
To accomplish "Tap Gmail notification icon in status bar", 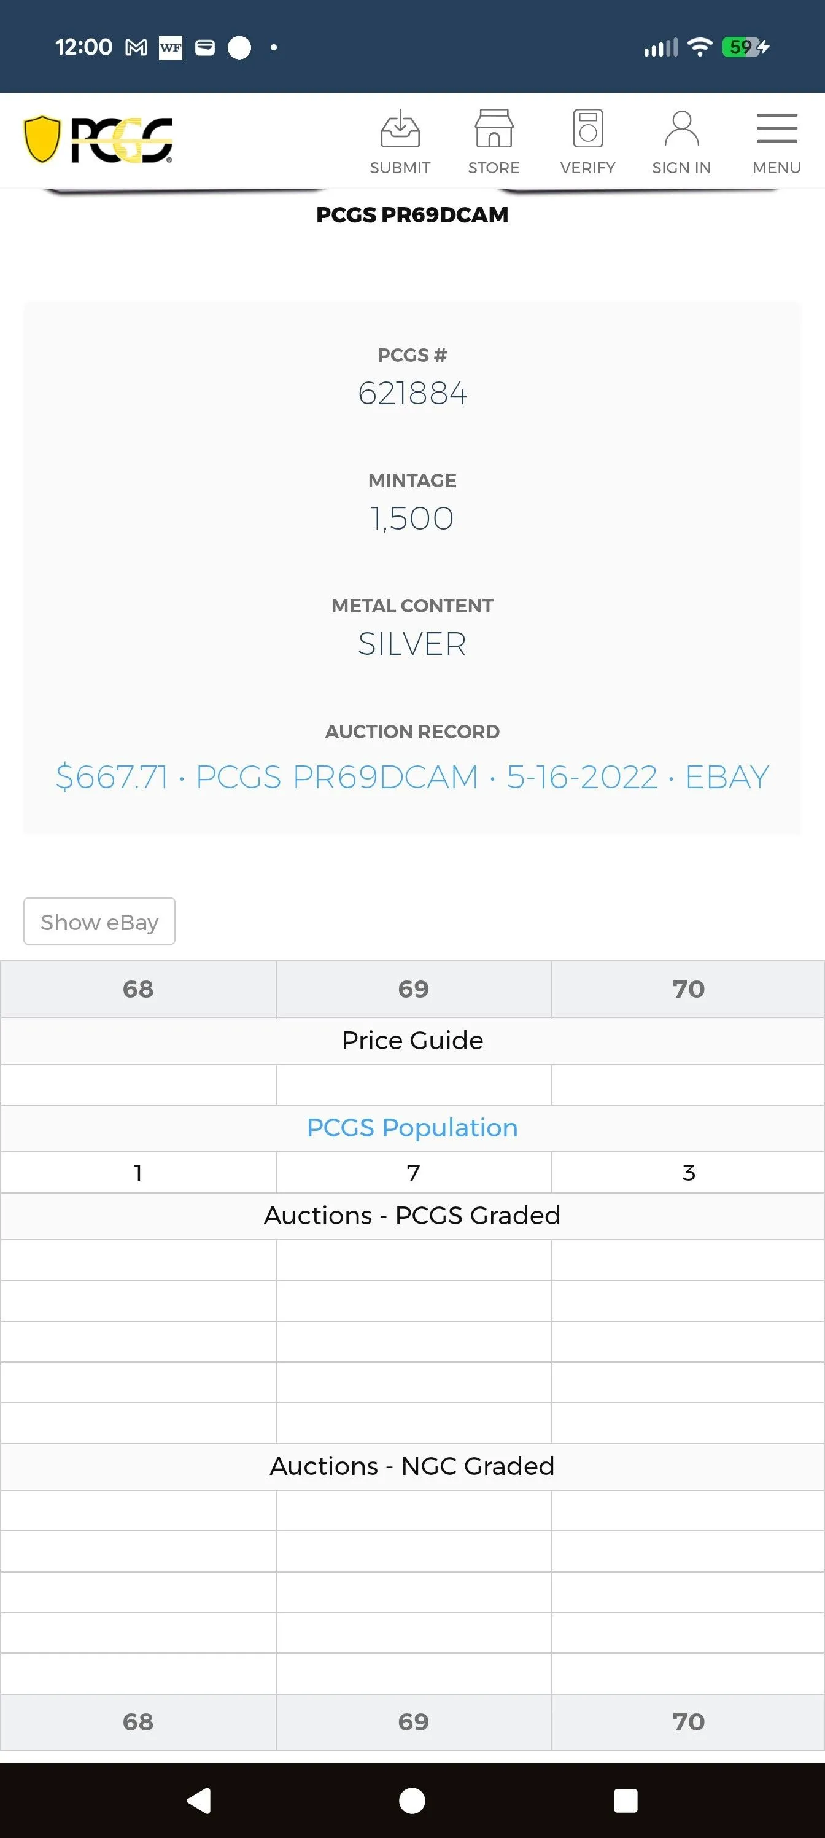I will pyautogui.click(x=136, y=48).
